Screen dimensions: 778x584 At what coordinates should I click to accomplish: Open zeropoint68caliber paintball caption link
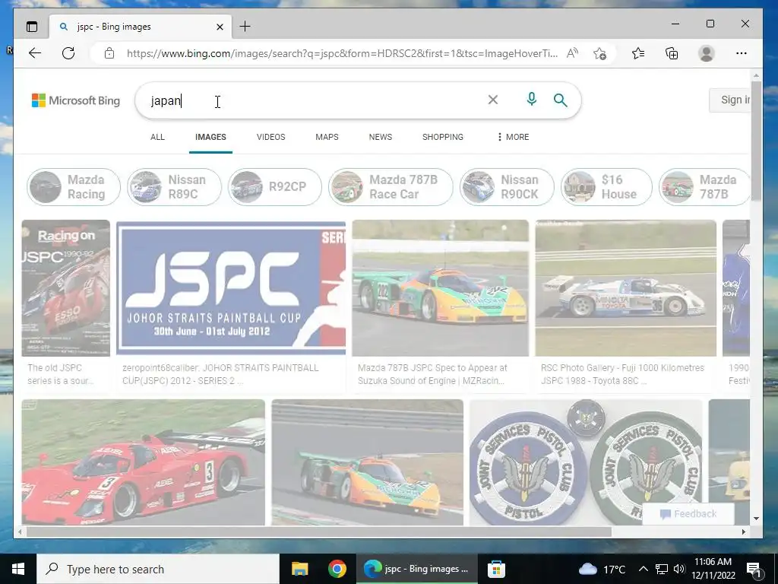221,374
